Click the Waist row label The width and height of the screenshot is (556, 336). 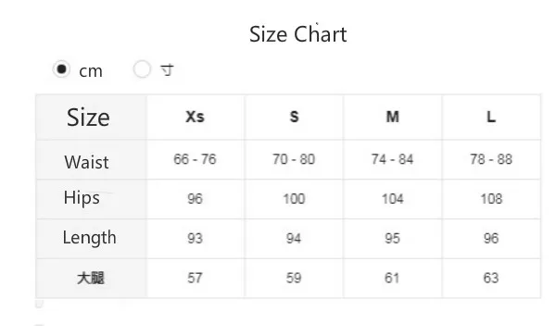coord(86,162)
